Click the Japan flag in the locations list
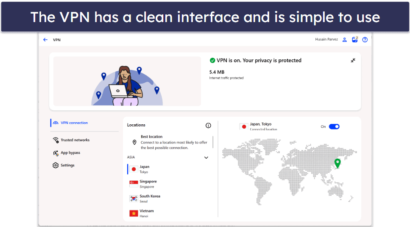Screen dimensions: 410x227 [134, 169]
